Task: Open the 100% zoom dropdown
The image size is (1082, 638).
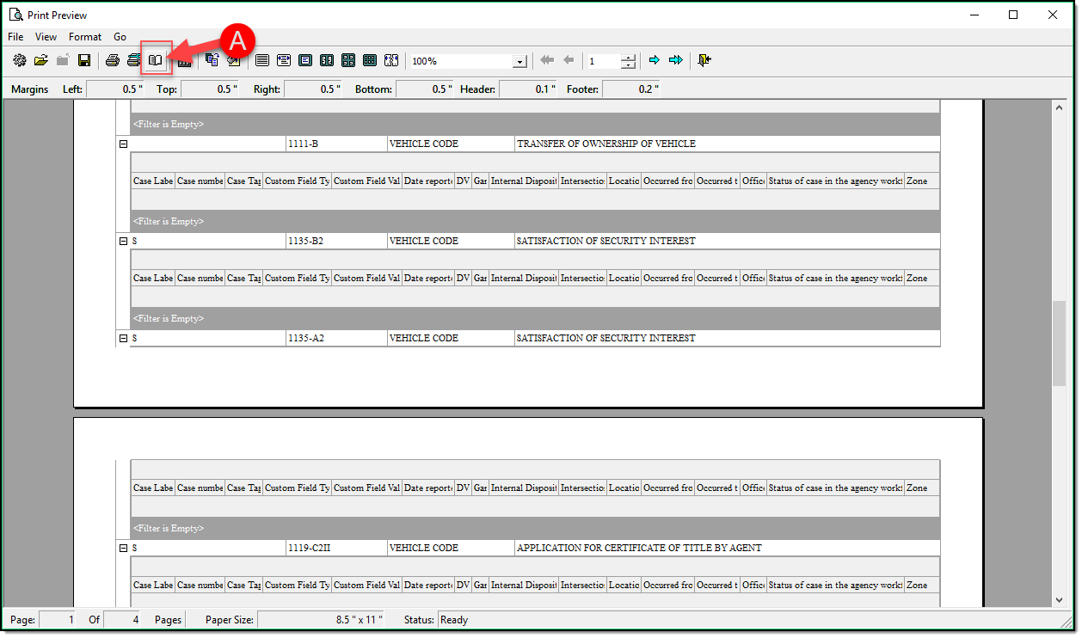Action: [519, 62]
